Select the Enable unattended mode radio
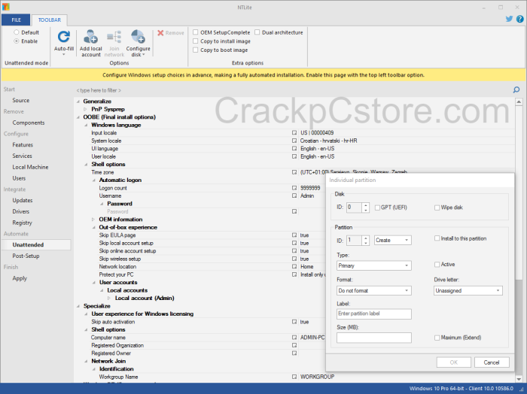527x394 pixels. click(16, 41)
